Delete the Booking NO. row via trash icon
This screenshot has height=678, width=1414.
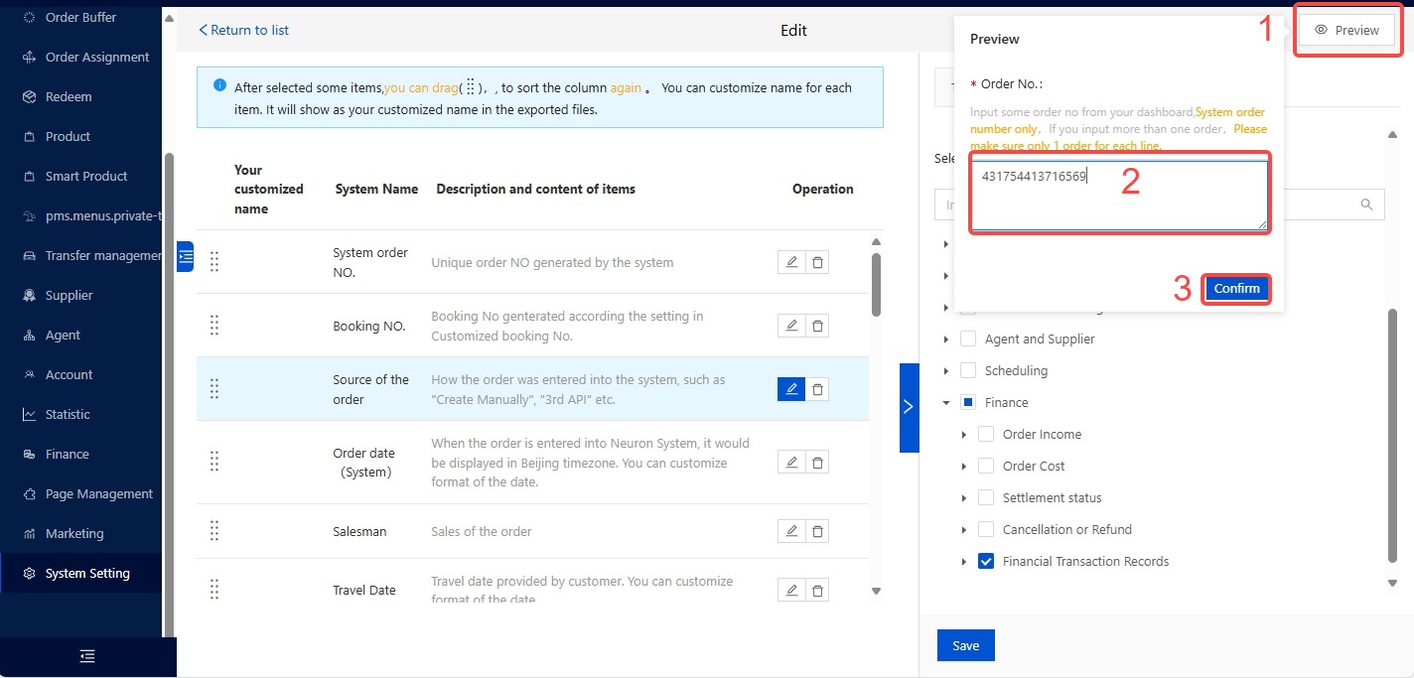[817, 326]
